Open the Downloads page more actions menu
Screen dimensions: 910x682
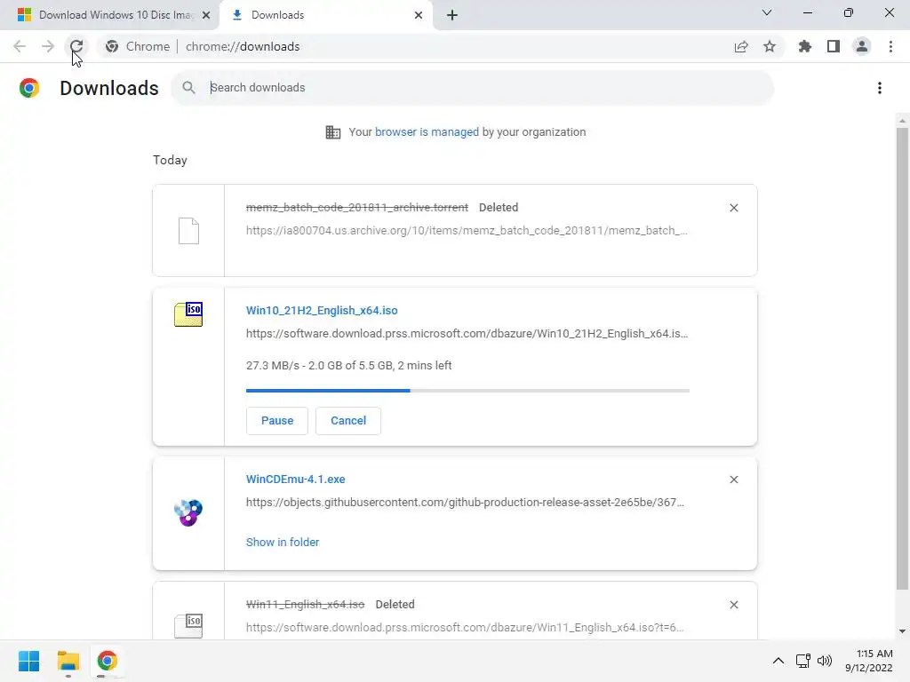[880, 88]
